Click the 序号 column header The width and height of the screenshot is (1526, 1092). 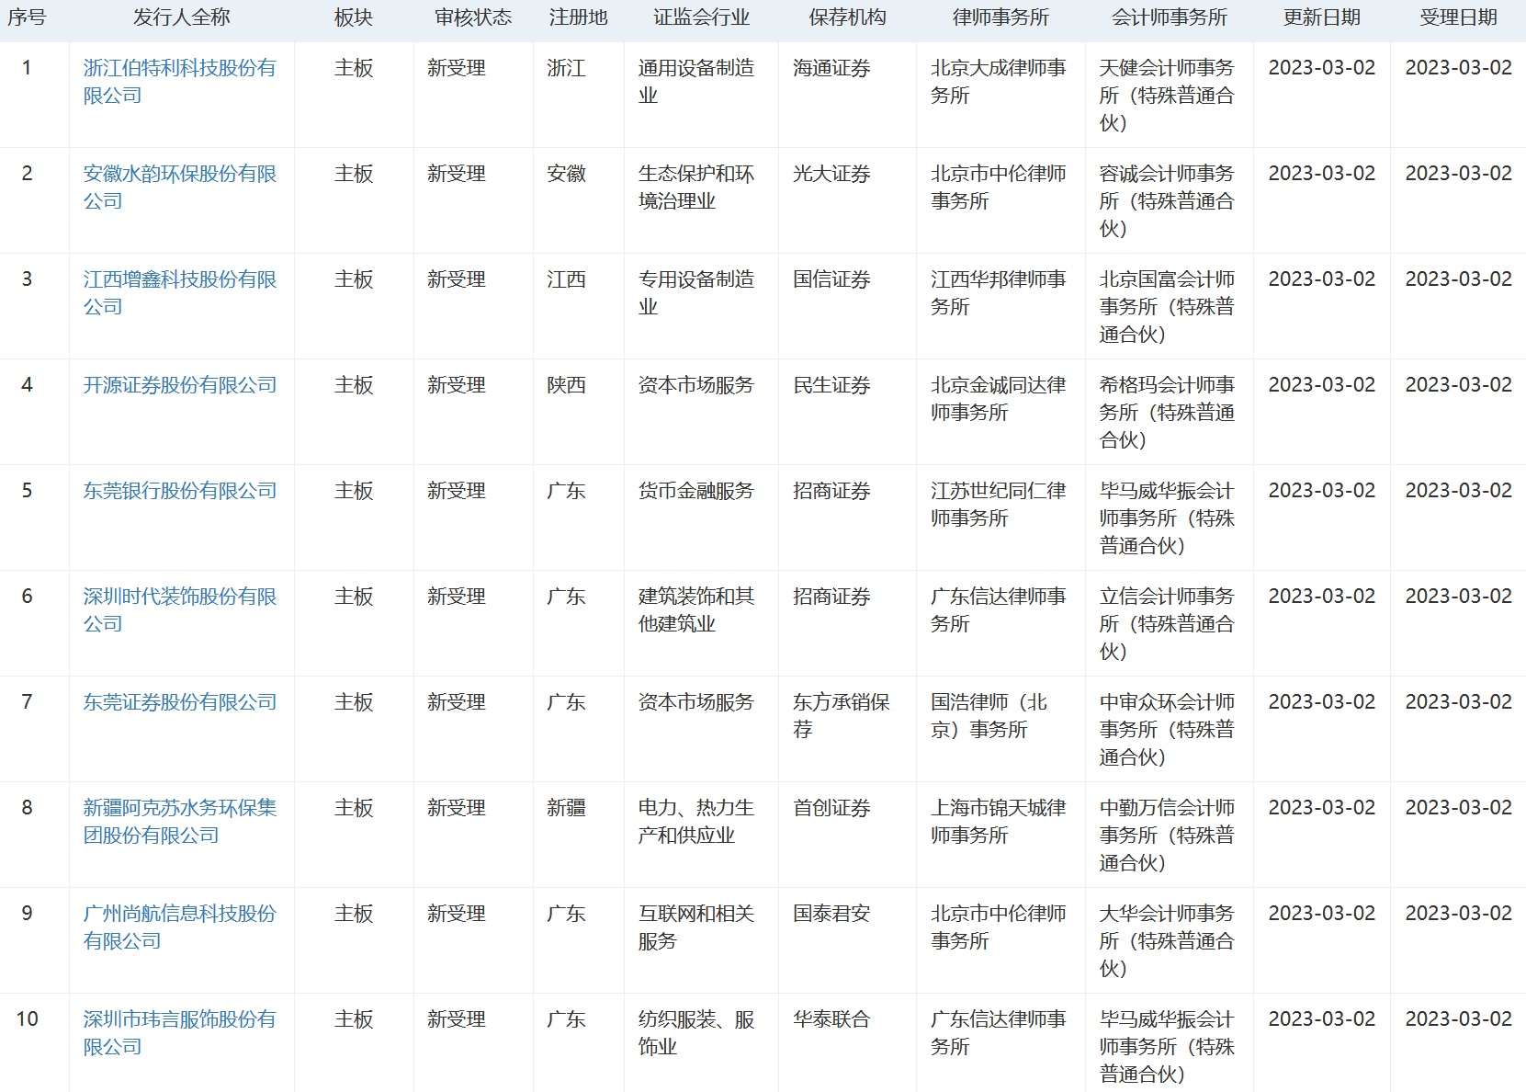pyautogui.click(x=27, y=17)
